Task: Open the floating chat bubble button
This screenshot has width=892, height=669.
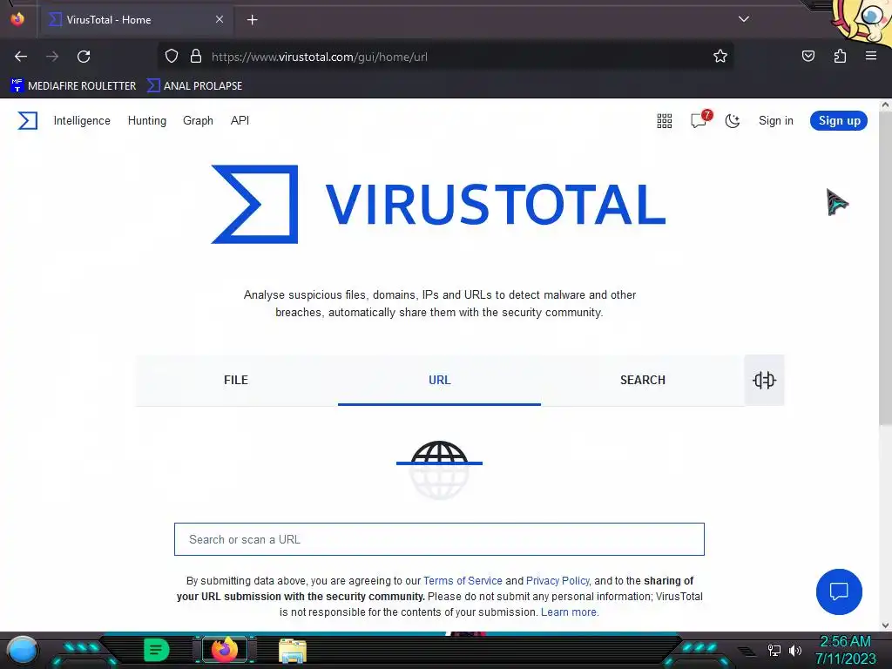Action: click(839, 591)
